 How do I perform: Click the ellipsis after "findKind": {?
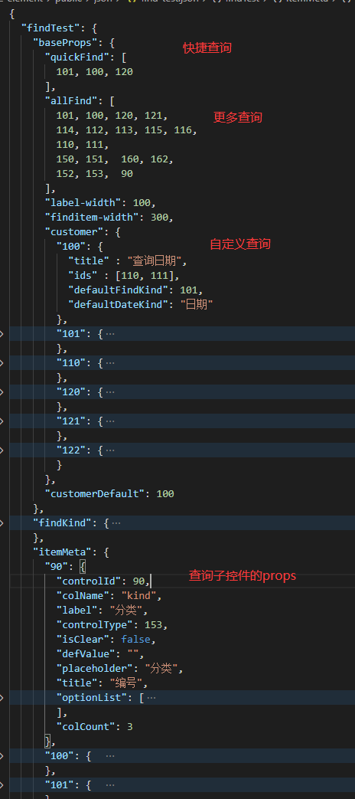[x=116, y=522]
